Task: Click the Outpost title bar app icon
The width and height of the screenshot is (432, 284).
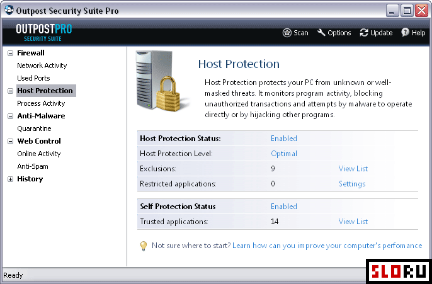Action: [9, 11]
